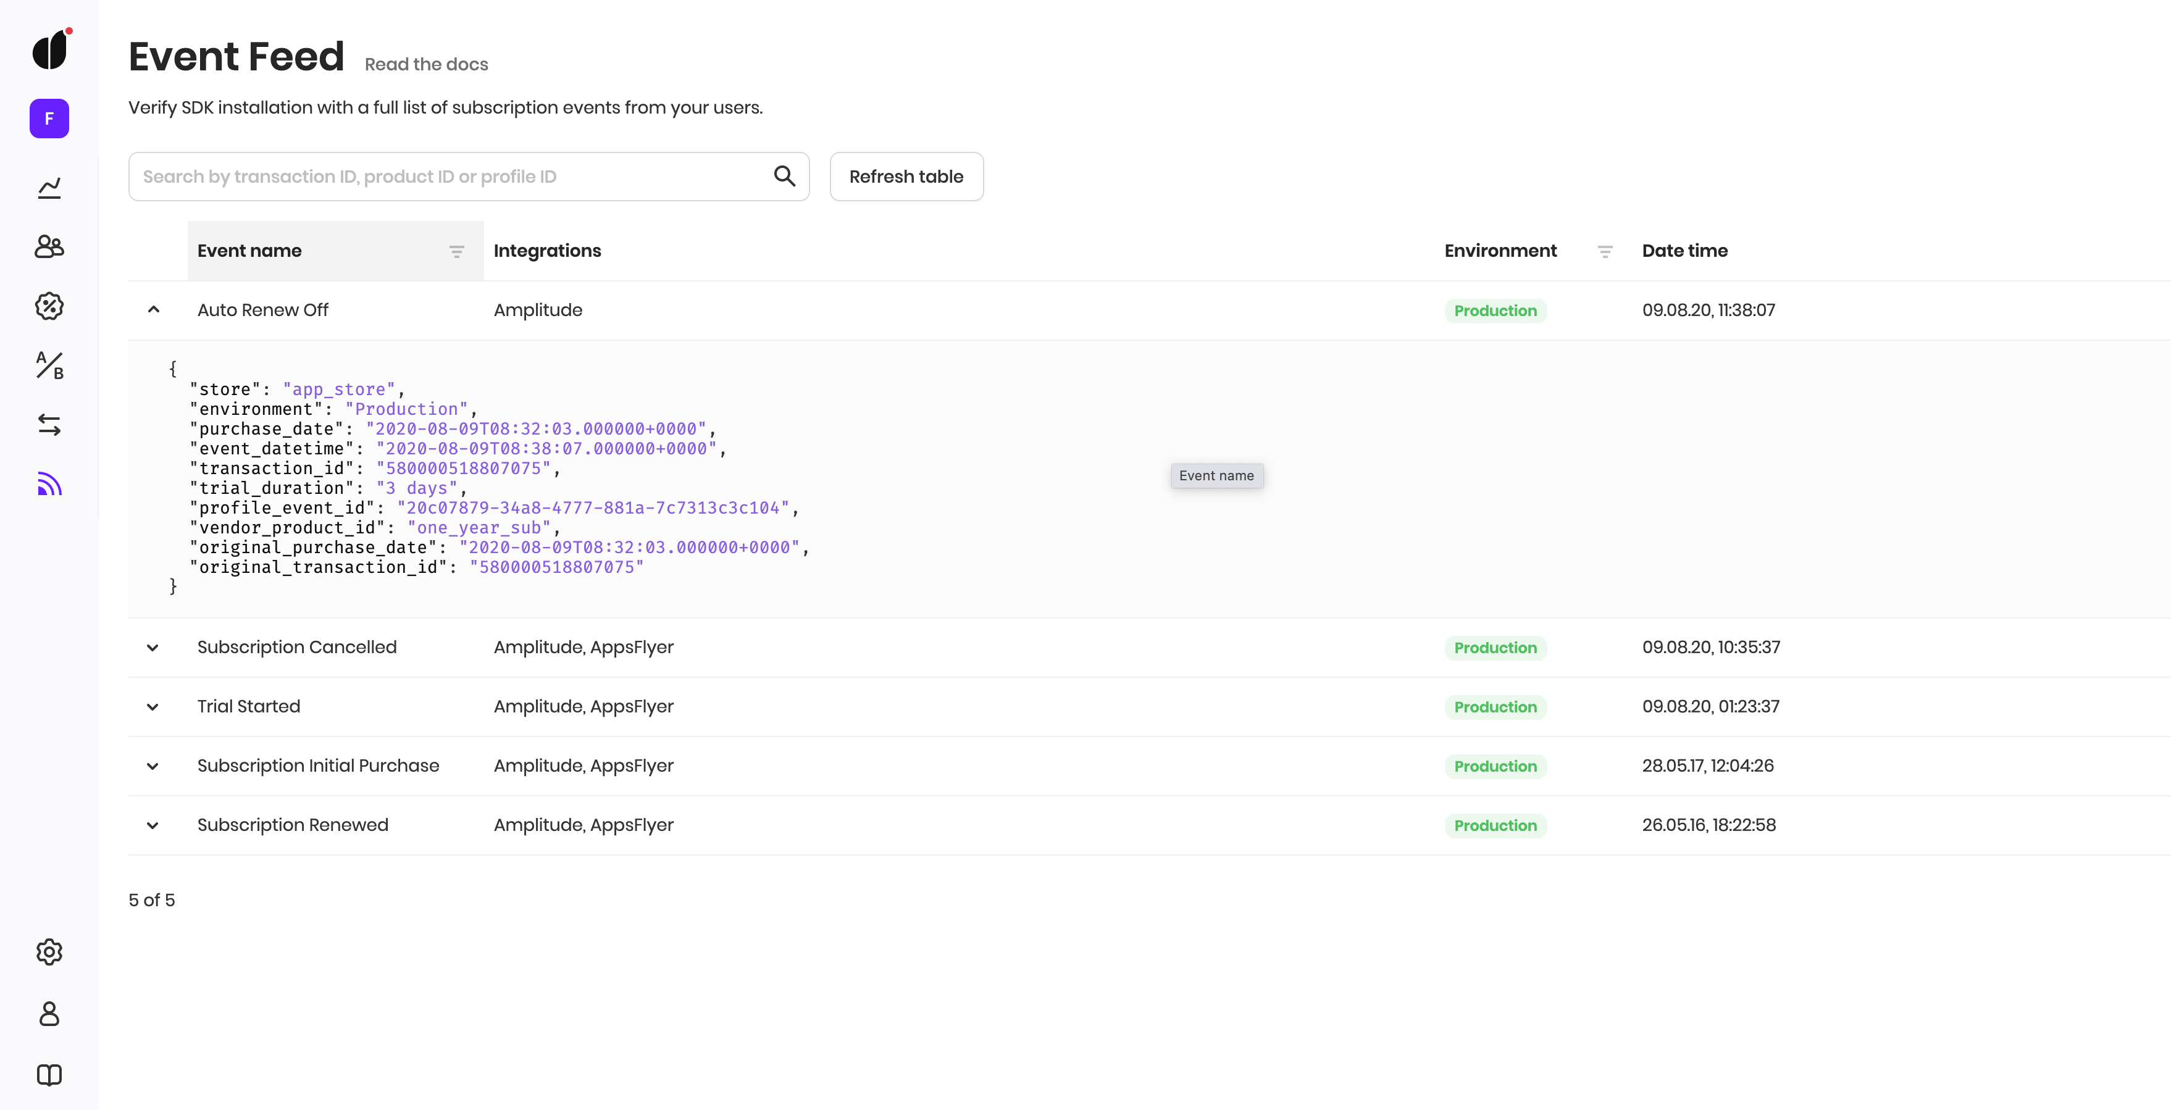
Task: Open the users profiles sidebar icon
Action: [x=50, y=246]
